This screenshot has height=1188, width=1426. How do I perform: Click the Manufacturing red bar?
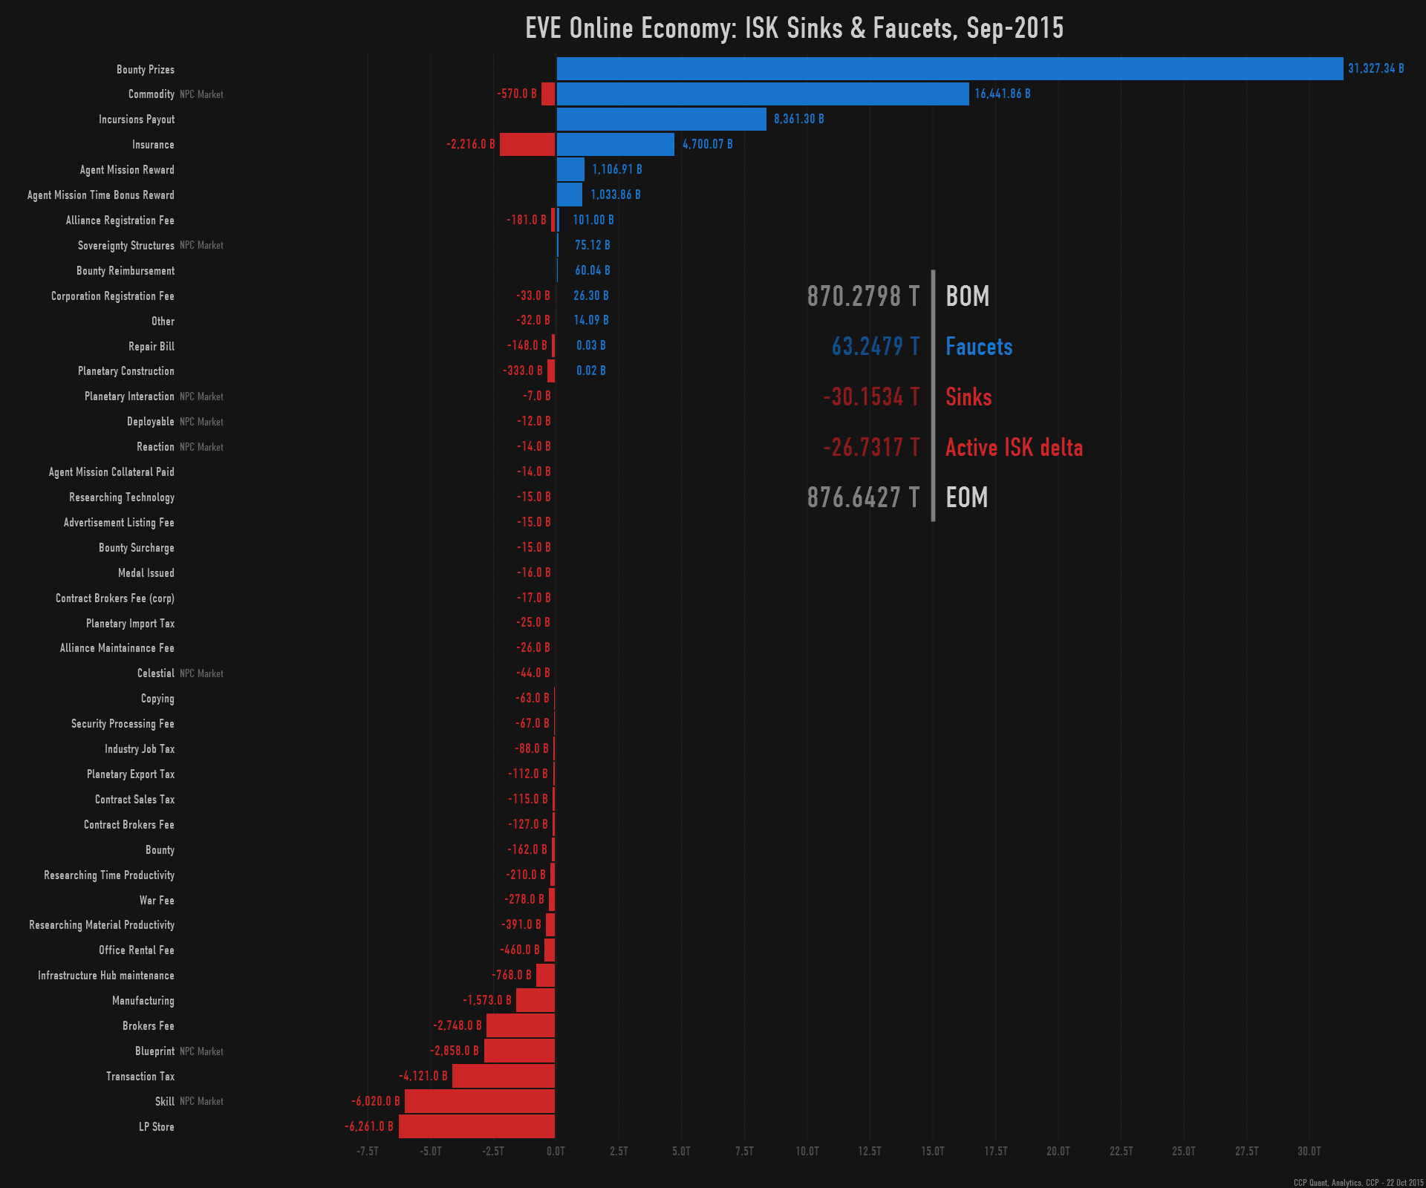click(x=535, y=1000)
